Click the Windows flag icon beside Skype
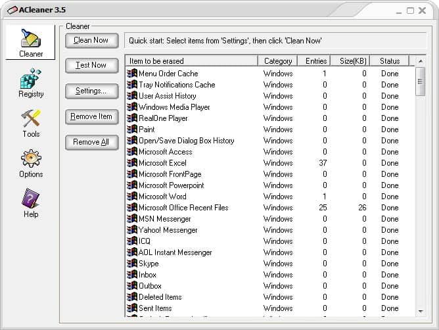439x330 pixels. tap(132, 264)
